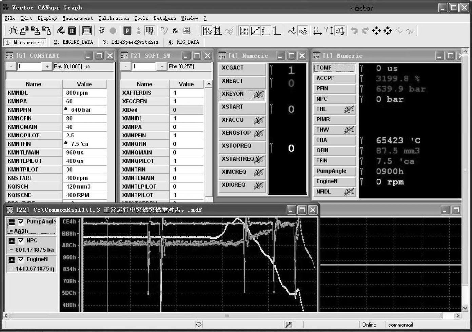Select the XY zoom icon
Screen dimensions: 472x332
(340, 31)
